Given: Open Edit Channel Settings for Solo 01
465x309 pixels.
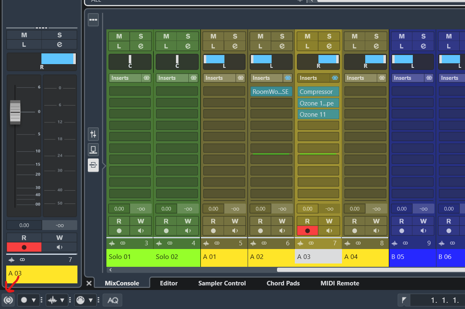Looking at the screenshot, I should (140, 46).
